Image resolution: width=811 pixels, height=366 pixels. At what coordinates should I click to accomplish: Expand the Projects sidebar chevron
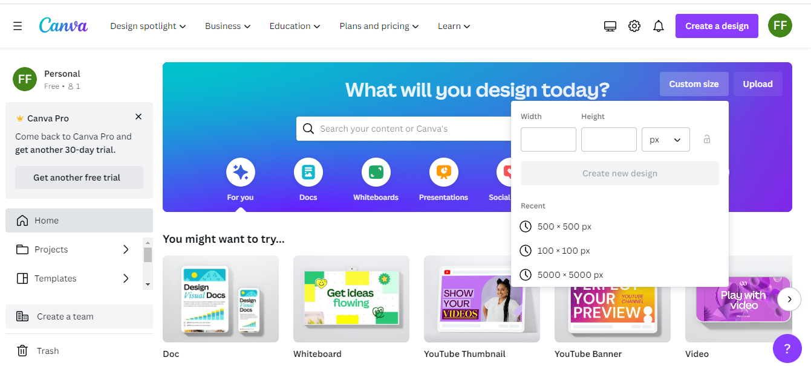(x=126, y=249)
